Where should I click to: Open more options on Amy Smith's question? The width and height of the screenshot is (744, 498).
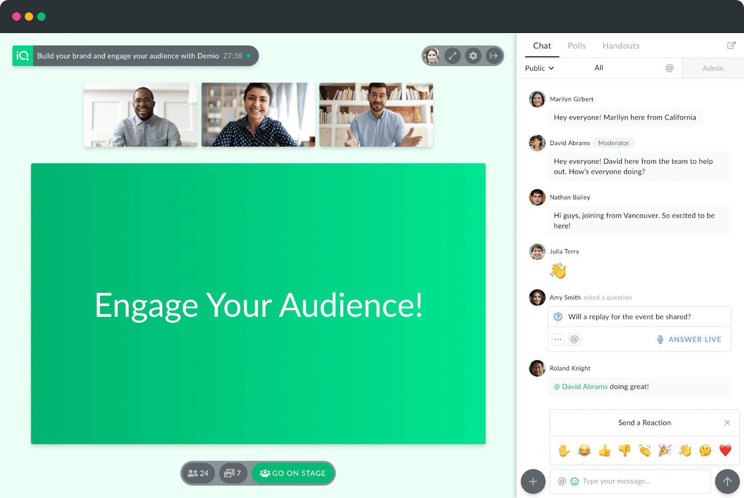557,339
